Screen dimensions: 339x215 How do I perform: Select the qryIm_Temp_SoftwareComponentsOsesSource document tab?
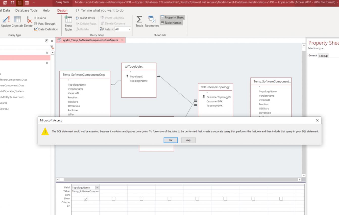click(x=90, y=40)
